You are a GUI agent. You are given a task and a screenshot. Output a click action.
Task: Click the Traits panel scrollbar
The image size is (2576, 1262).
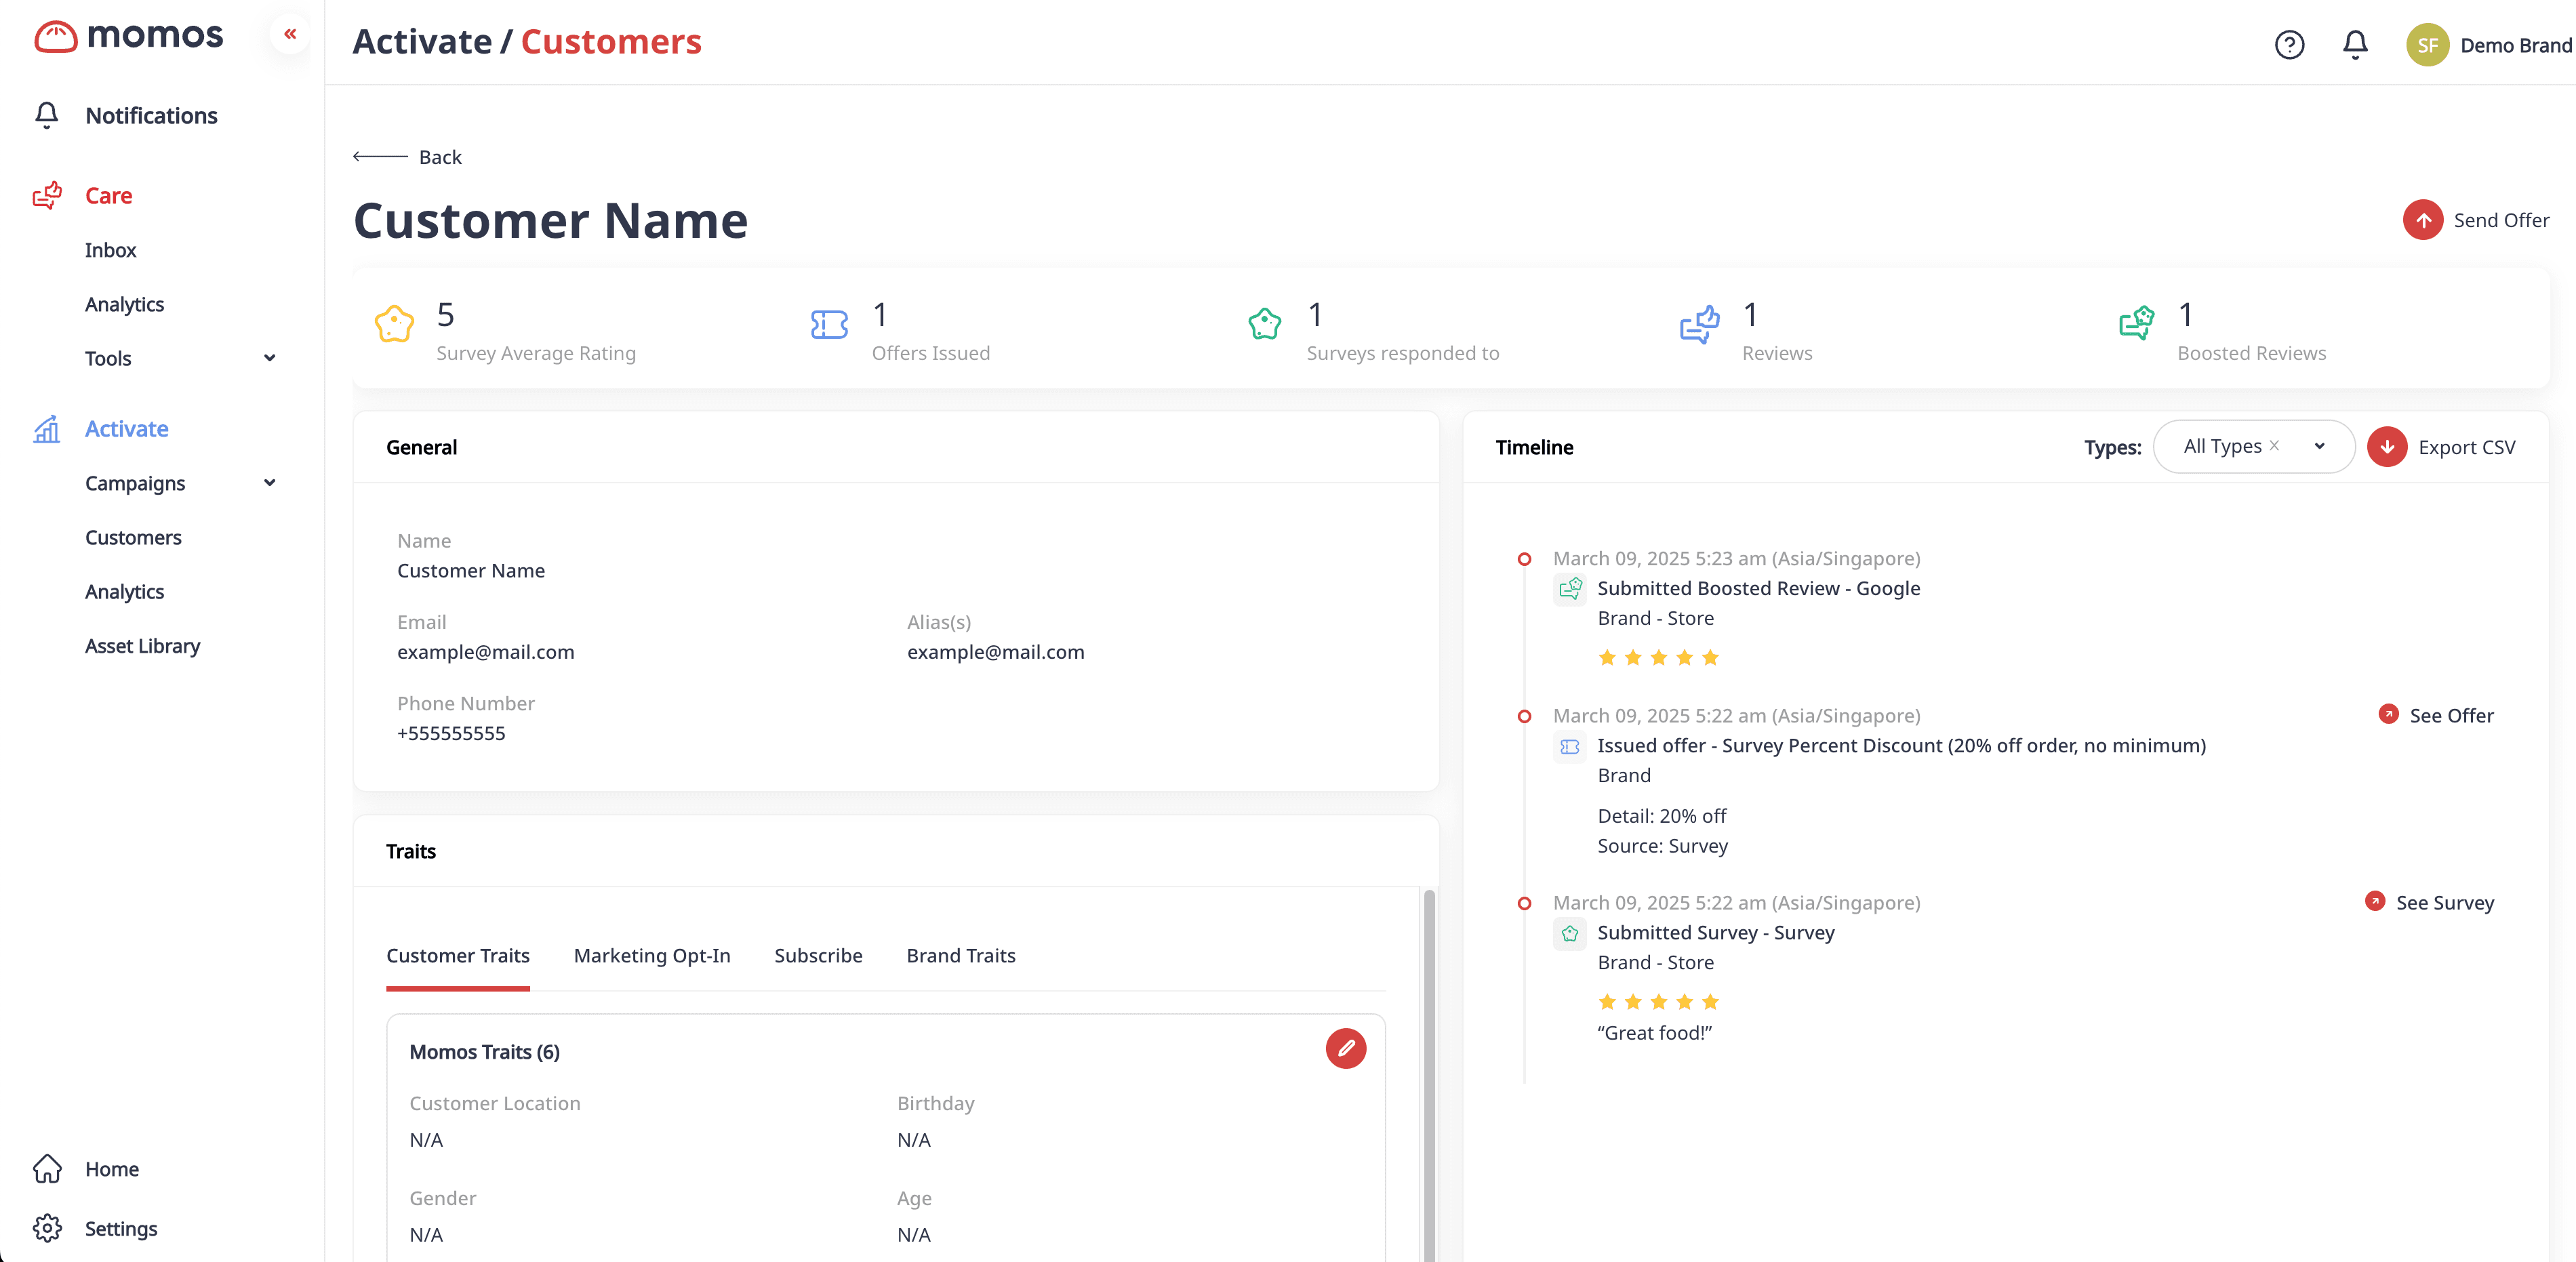click(x=1429, y=1070)
